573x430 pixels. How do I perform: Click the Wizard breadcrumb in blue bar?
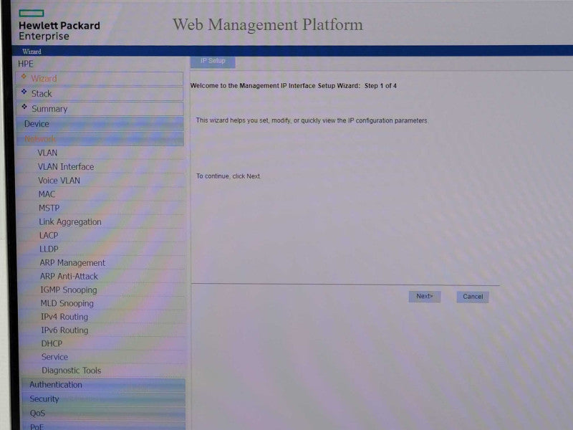point(32,52)
